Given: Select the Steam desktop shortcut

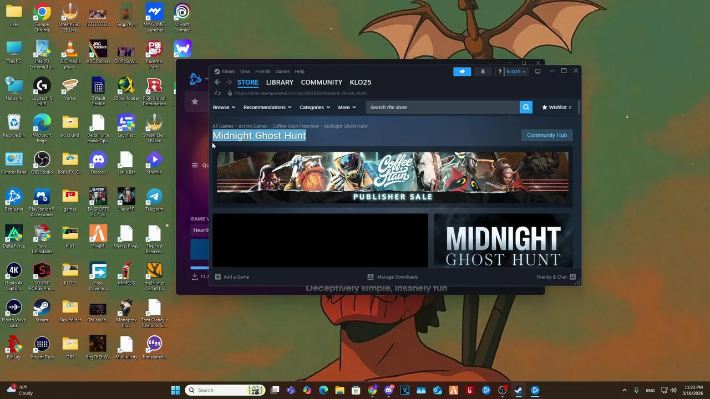Looking at the screenshot, I should pos(42,311).
